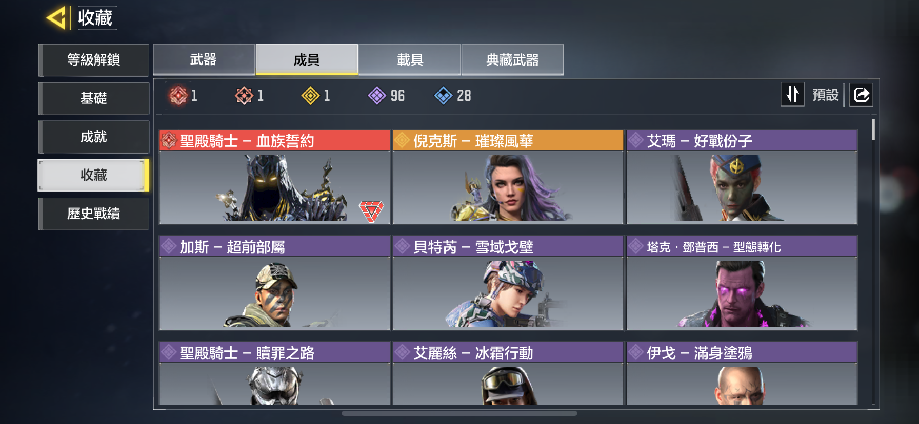Click the vertical scrollbar of character list
The image size is (919, 424).
point(873,130)
